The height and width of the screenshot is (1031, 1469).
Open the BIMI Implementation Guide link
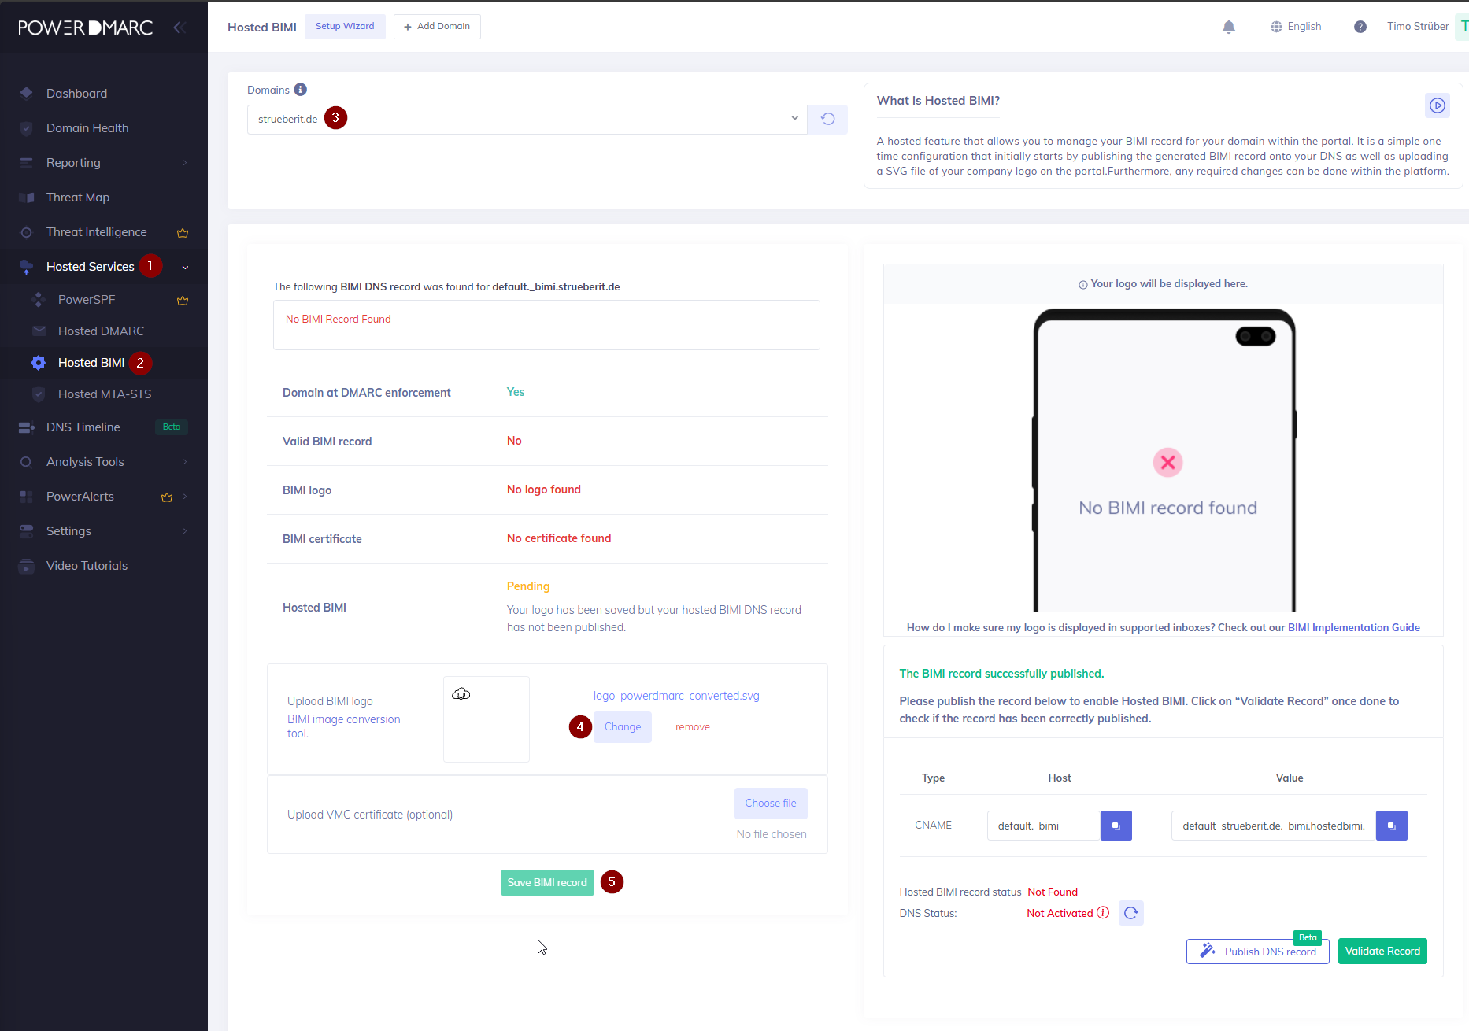pyautogui.click(x=1353, y=627)
